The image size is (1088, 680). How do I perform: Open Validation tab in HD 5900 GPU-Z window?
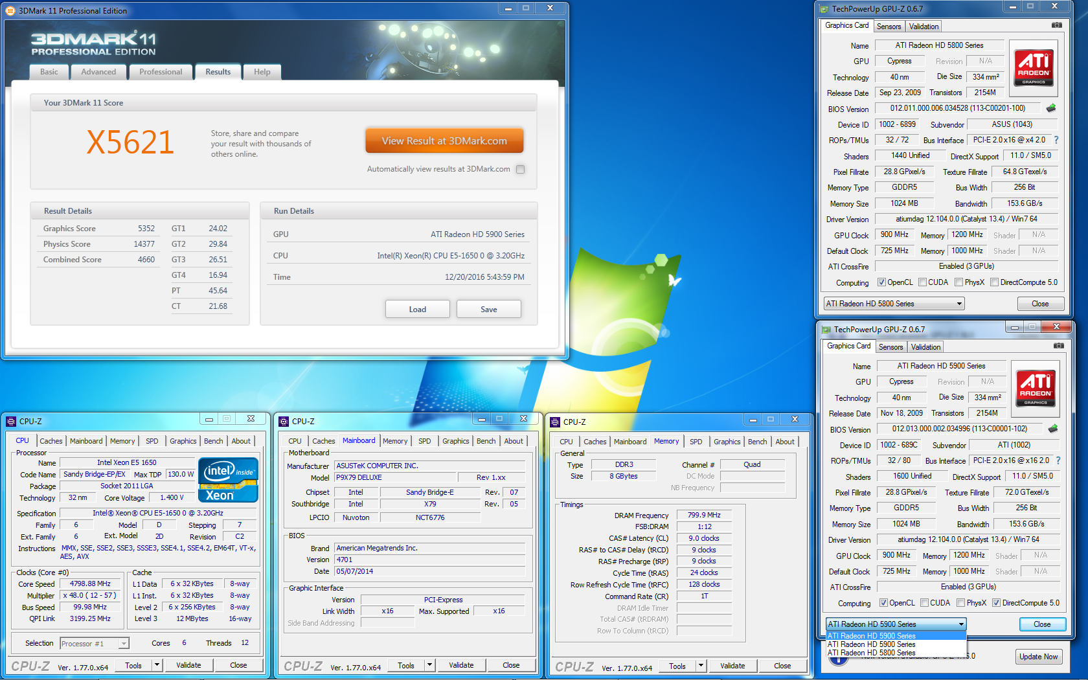(x=925, y=347)
